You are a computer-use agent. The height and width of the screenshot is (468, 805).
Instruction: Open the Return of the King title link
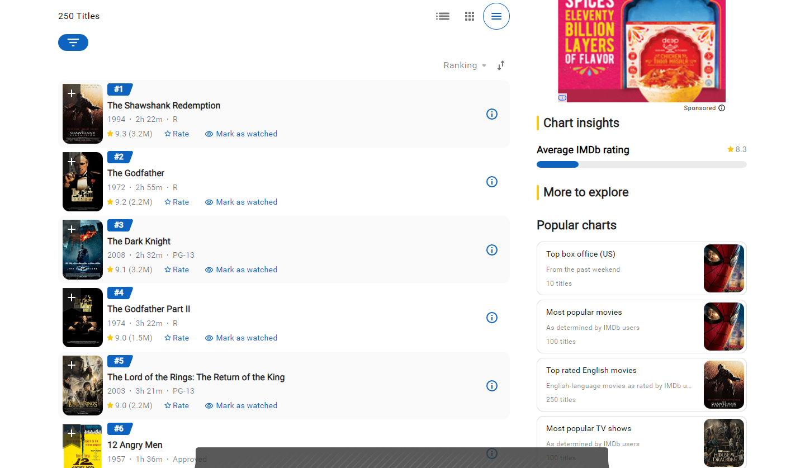196,377
